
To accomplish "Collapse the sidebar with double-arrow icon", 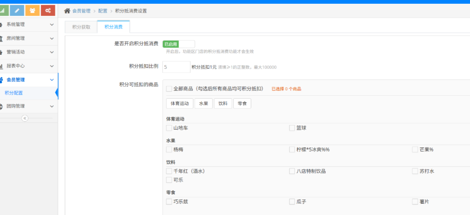I will pos(25,118).
